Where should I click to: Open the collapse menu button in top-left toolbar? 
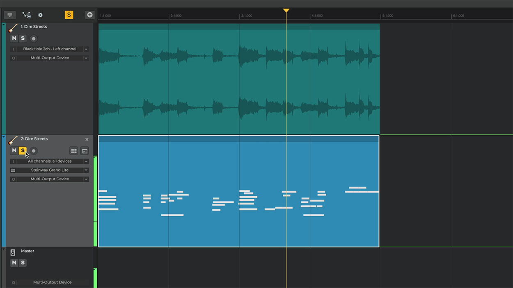10,15
